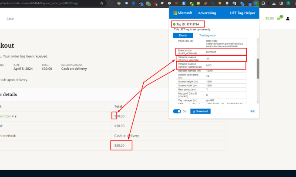Click the Random number value 18707
This screenshot has width=296, height=177.
point(209,71)
